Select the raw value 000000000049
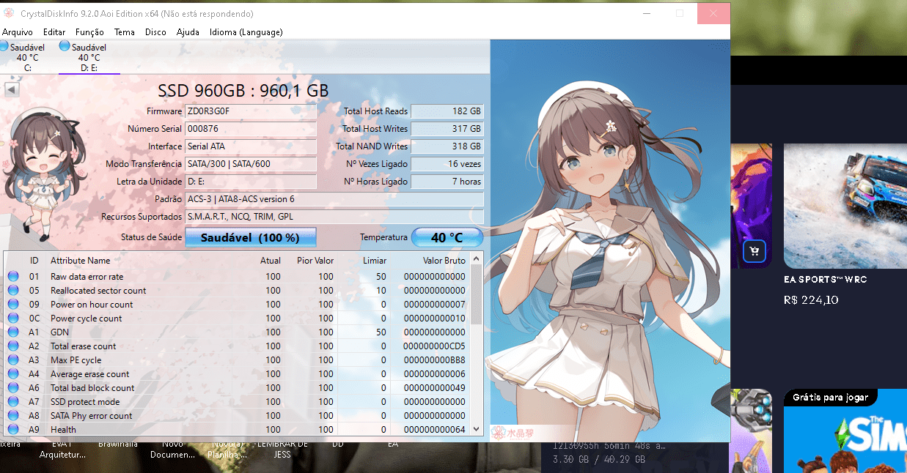Viewport: 907px width, 473px height. tap(434, 388)
